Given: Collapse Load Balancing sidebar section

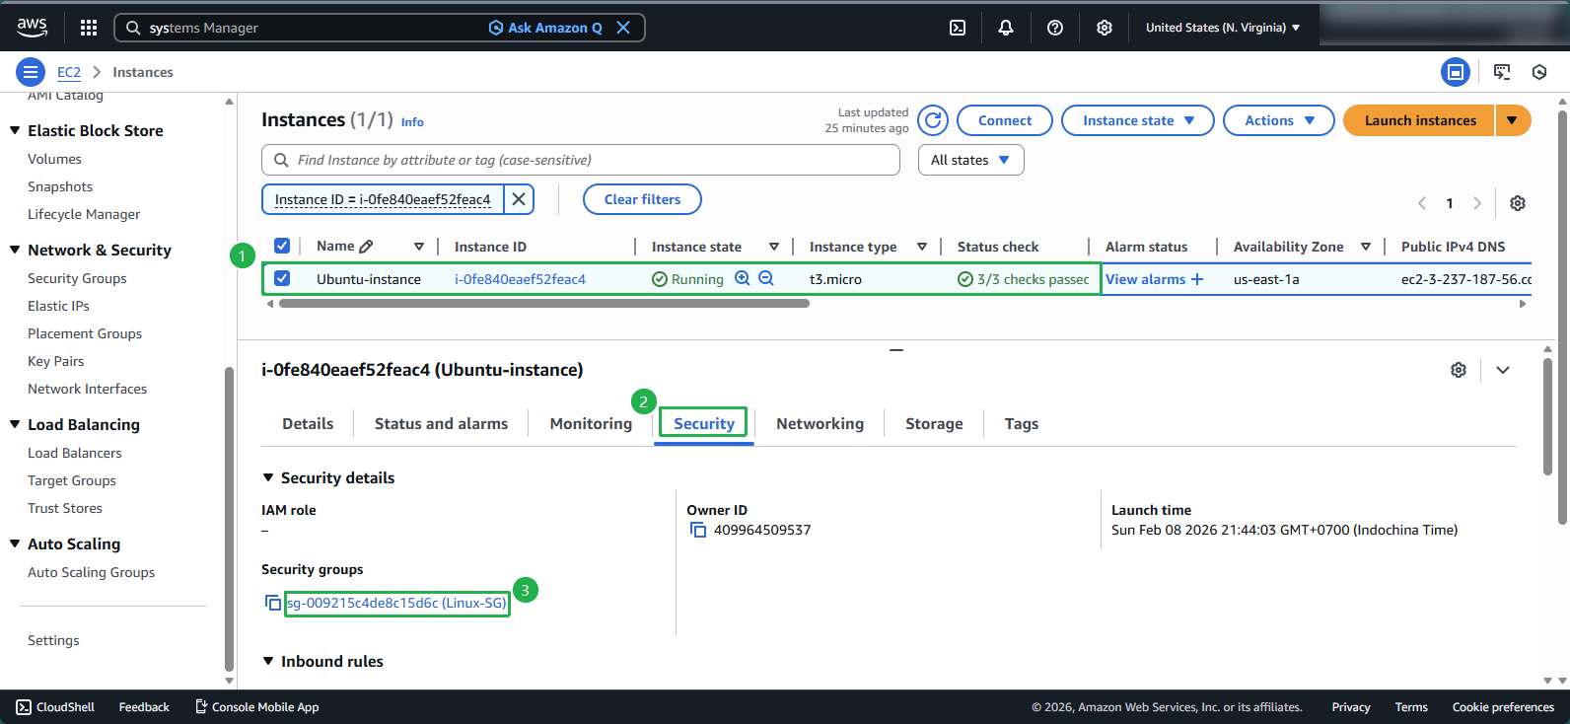Looking at the screenshot, I should [15, 424].
